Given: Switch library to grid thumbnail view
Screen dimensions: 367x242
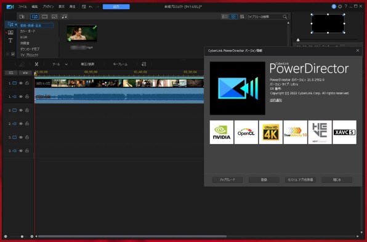Looking at the screenshot, I should pos(233,17).
